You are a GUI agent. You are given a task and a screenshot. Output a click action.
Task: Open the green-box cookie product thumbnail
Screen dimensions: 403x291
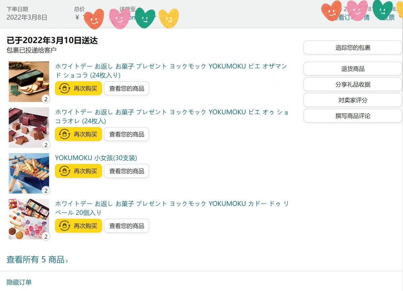pyautogui.click(x=29, y=81)
